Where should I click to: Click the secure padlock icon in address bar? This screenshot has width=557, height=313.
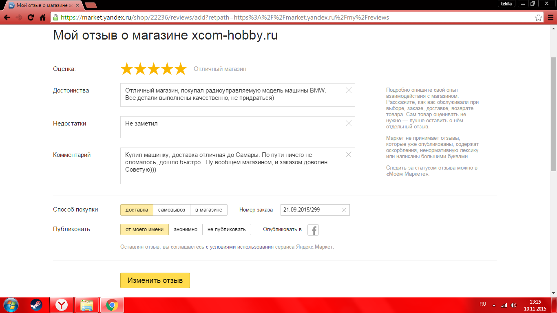[x=56, y=18]
